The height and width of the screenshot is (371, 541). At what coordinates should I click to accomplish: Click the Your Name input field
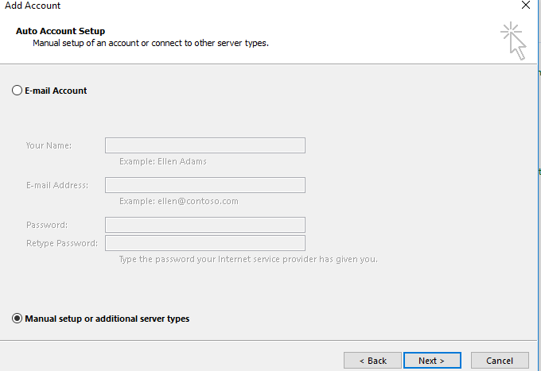(205, 145)
